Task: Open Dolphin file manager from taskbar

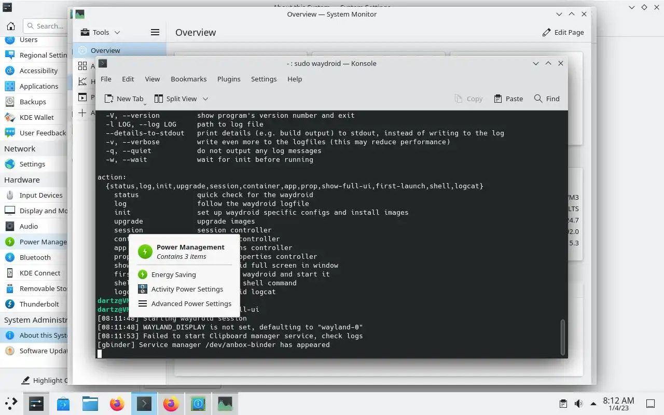Action: [90, 403]
